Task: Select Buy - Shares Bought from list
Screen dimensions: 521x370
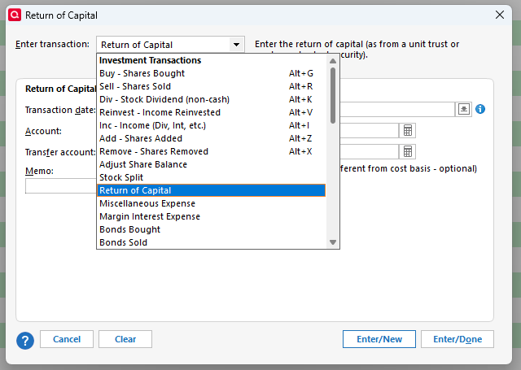Action: point(142,73)
